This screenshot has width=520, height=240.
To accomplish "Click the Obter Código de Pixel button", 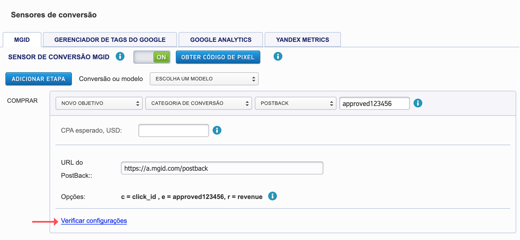I will [218, 57].
